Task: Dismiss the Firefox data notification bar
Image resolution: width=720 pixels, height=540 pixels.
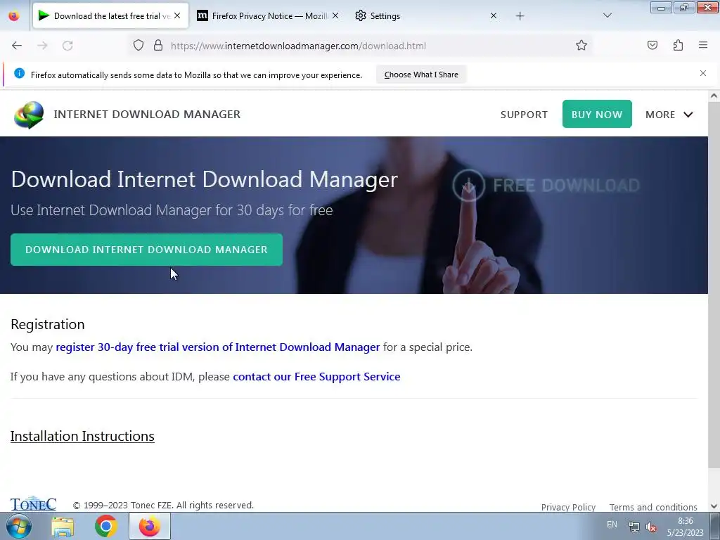Action: (703, 73)
